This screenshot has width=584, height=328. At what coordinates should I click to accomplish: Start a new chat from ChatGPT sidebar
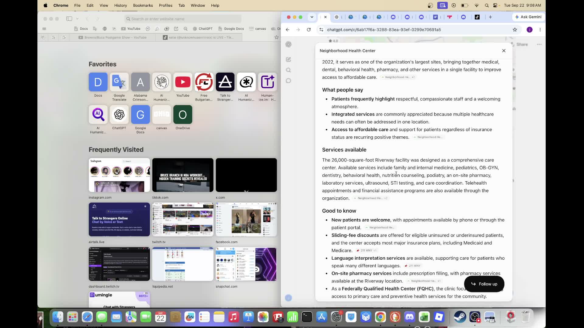point(288,60)
